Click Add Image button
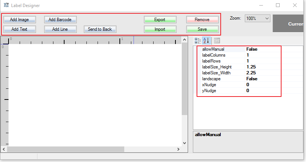The height and width of the screenshot is (162, 306). [x=20, y=20]
